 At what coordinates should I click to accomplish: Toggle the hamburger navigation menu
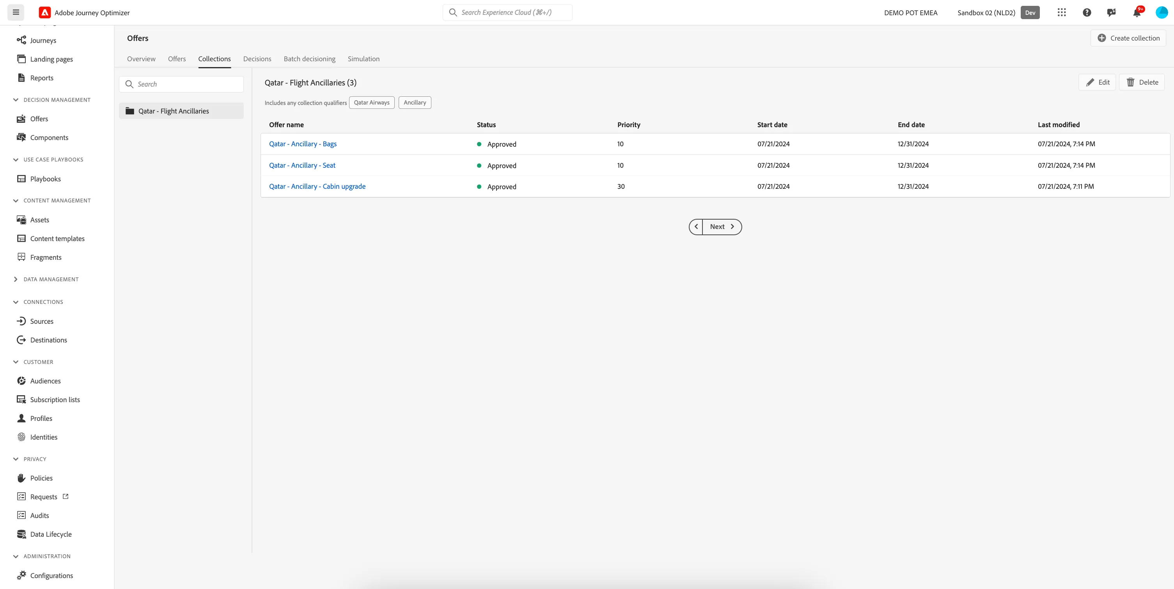click(x=16, y=12)
